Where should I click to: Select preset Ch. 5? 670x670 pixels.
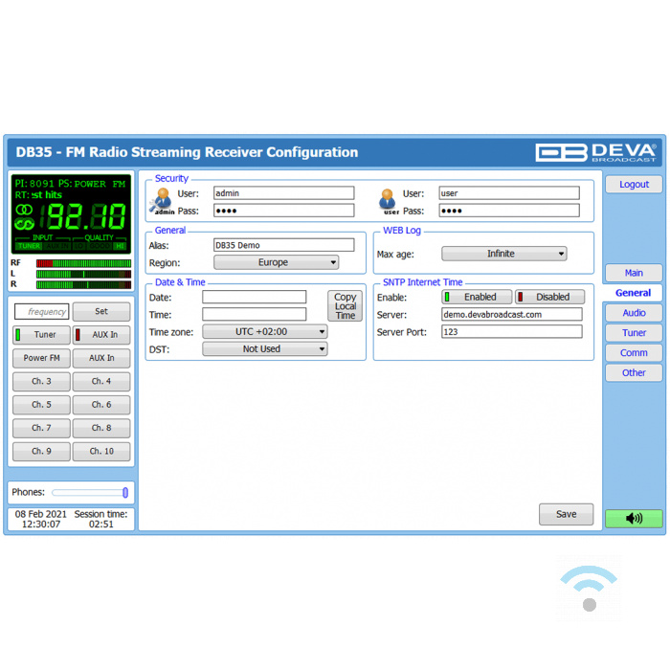point(41,405)
